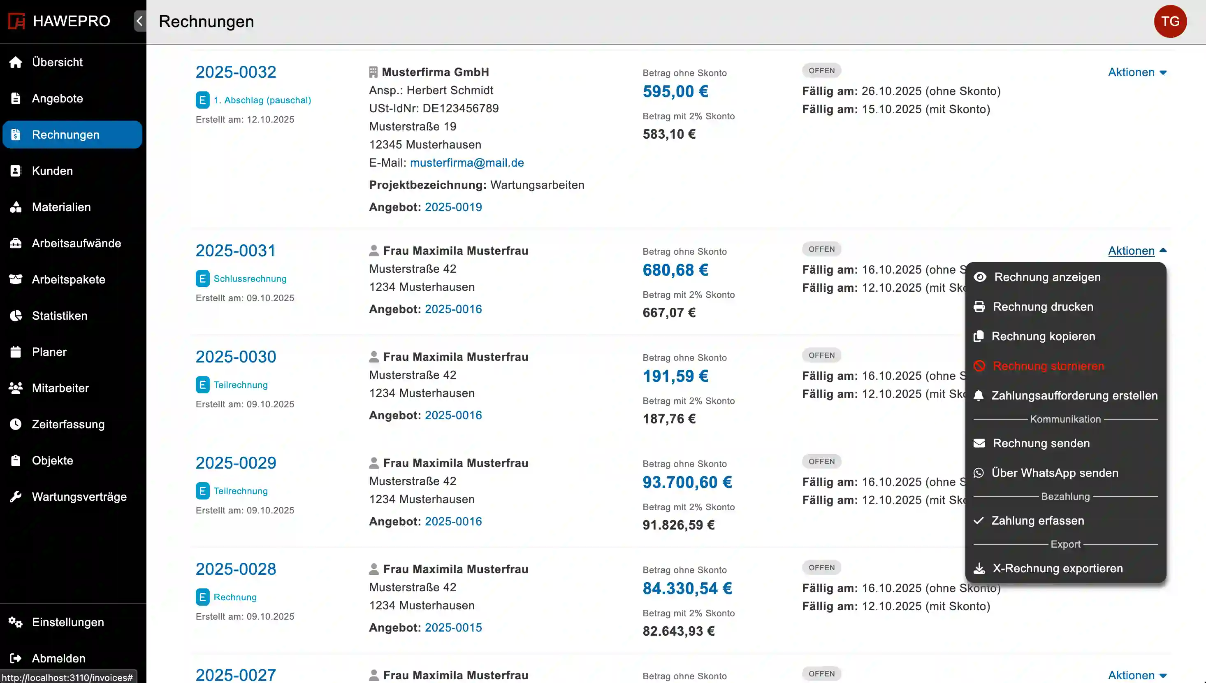1206x683 pixels.
Task: Open invoice number 2025-0029 link
Action: pyautogui.click(x=236, y=463)
